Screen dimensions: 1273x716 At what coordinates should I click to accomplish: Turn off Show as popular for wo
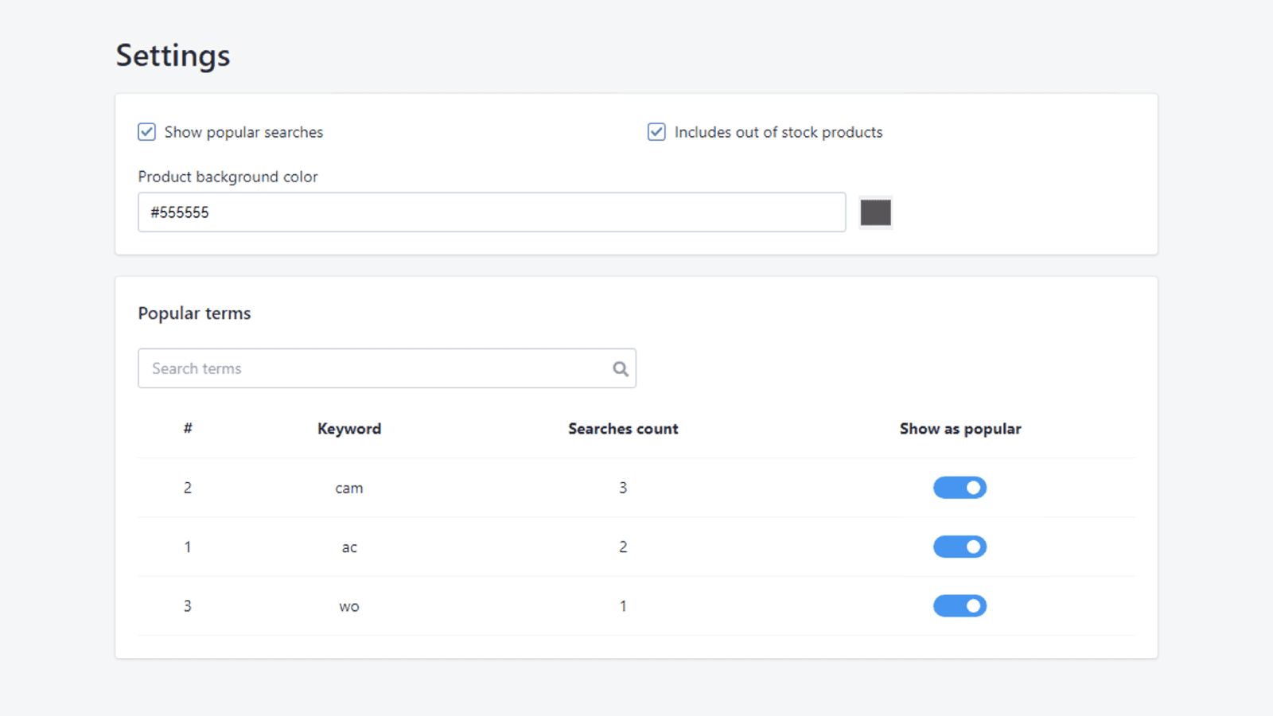[960, 605]
